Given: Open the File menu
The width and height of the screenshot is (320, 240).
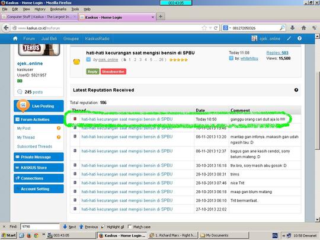Looking at the screenshot, I should [5, 9].
